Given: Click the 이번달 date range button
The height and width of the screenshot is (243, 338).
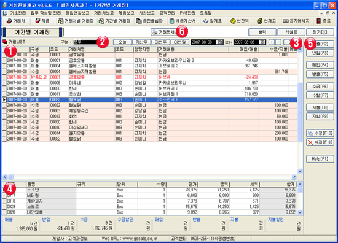Looking at the screenshot, I should 180,42.
